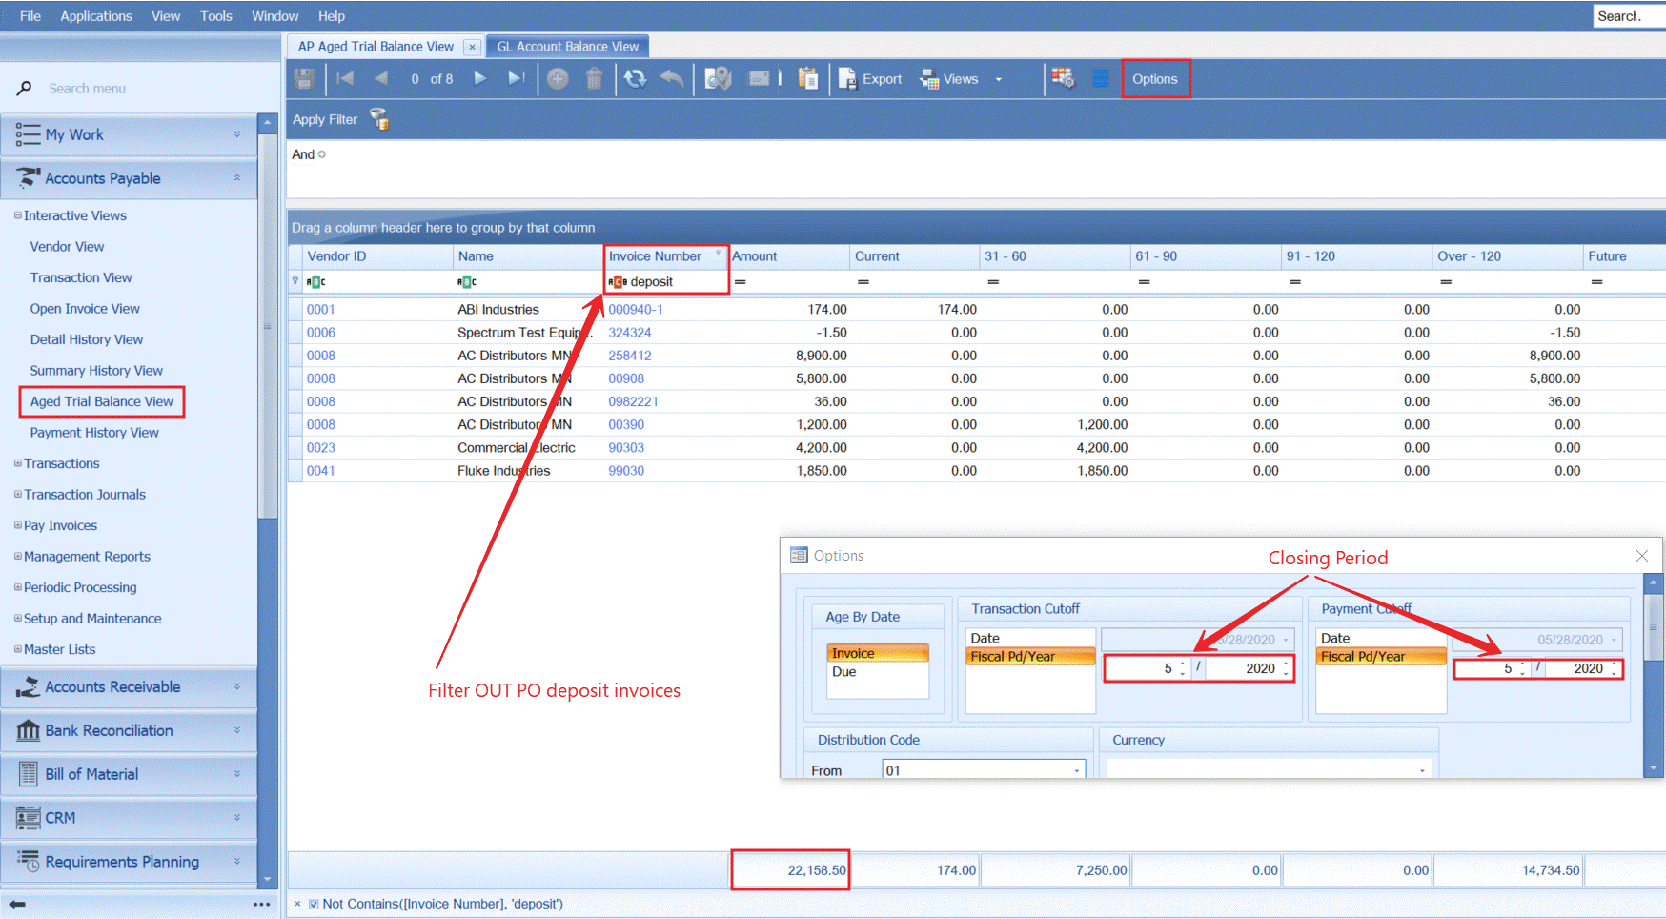Viewport: 1666px width, 919px height.
Task: Uncheck the Not Contains deposit filter checkbox
Action: click(x=314, y=904)
